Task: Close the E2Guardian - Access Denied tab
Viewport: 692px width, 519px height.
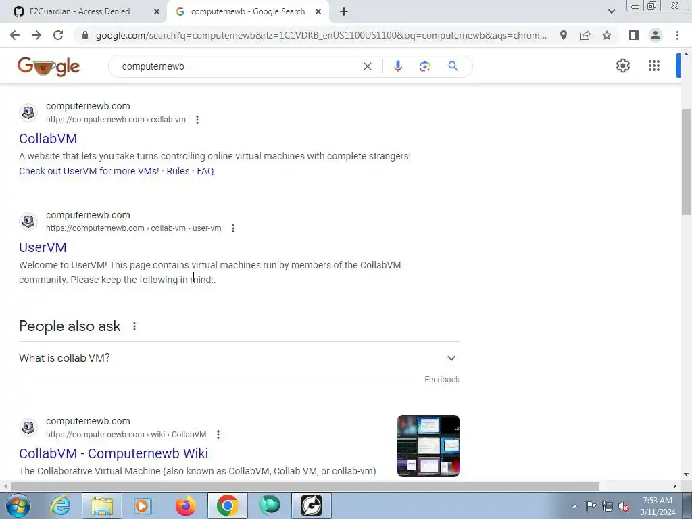Action: click(157, 11)
